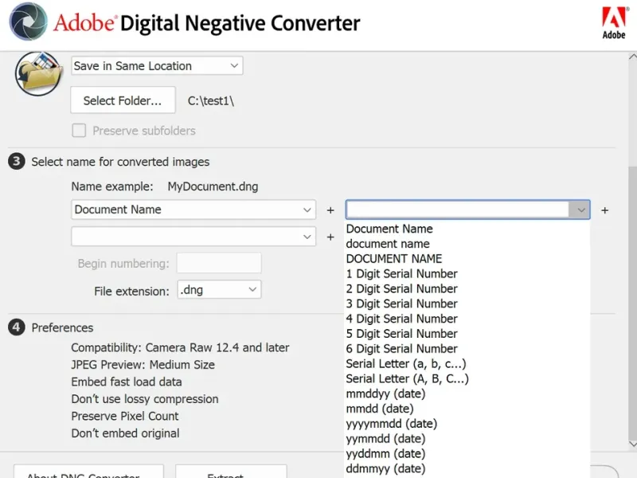Open the Save in Same Location dropdown
Screen dimensions: 637x478
pos(156,66)
